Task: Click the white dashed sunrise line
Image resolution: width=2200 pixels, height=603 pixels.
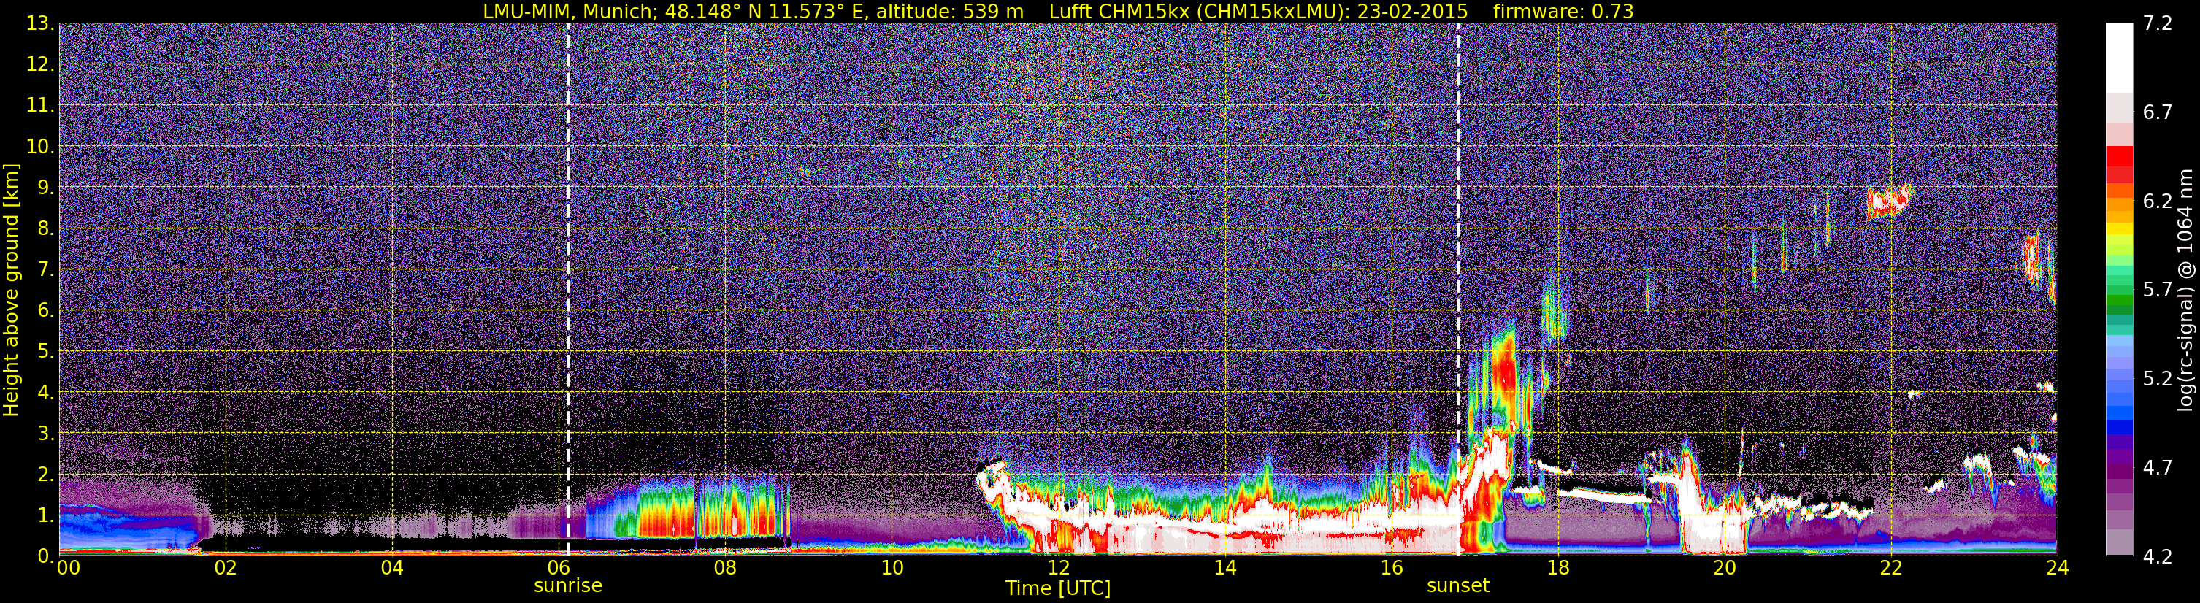Action: (568, 290)
